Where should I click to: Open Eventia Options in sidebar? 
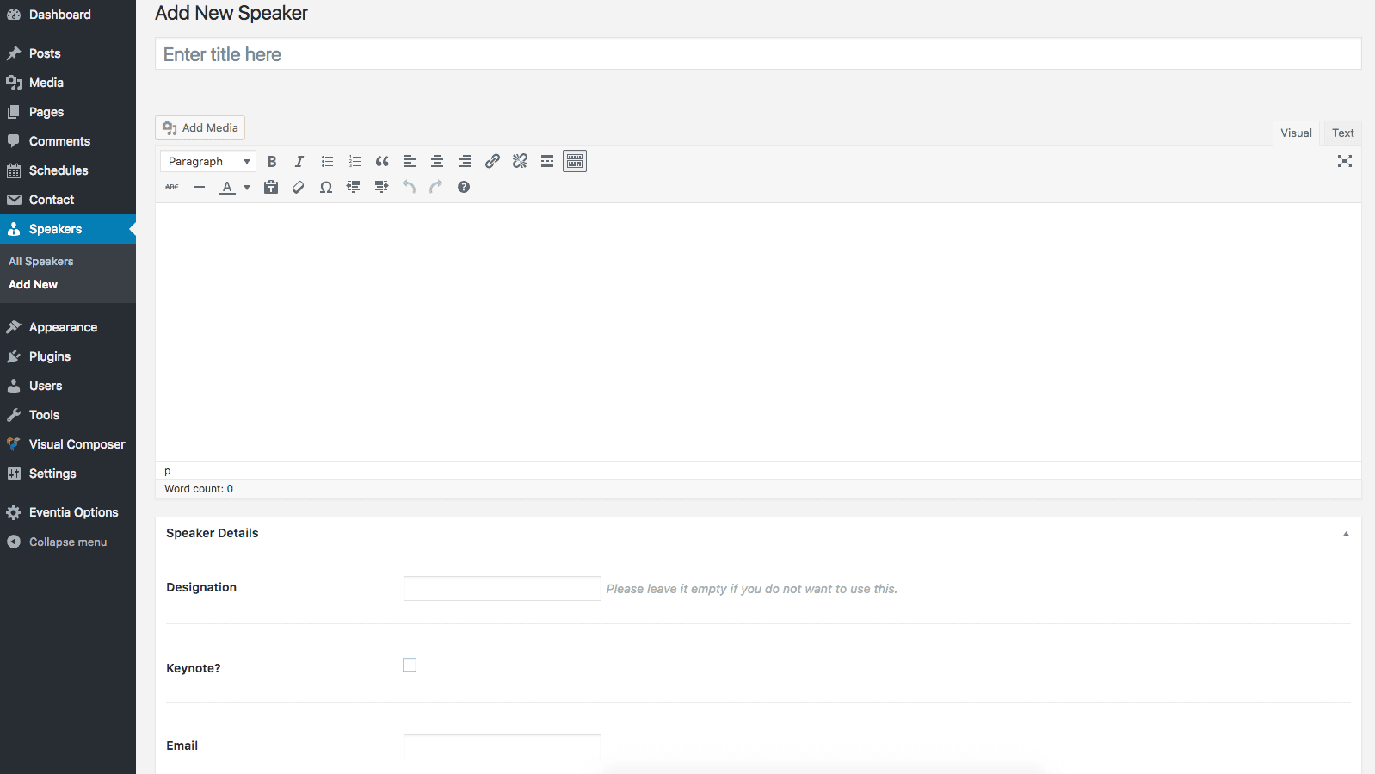click(73, 512)
